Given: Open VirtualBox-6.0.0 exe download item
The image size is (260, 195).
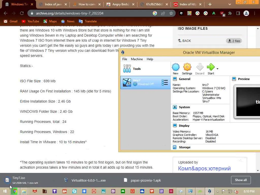Looking at the screenshot, I should (x=85, y=180).
